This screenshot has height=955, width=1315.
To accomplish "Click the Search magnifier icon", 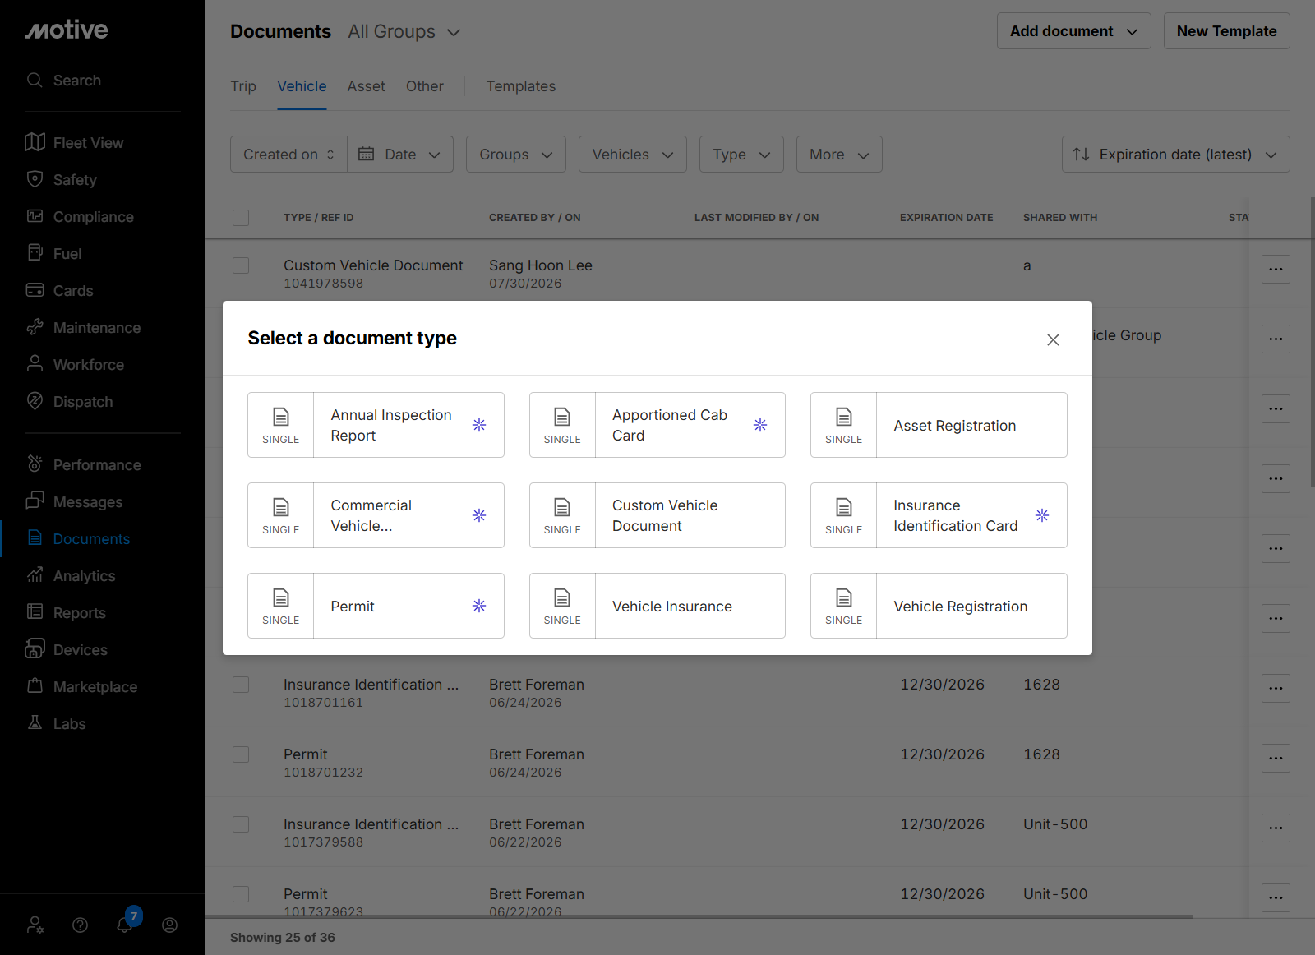I will tap(35, 80).
